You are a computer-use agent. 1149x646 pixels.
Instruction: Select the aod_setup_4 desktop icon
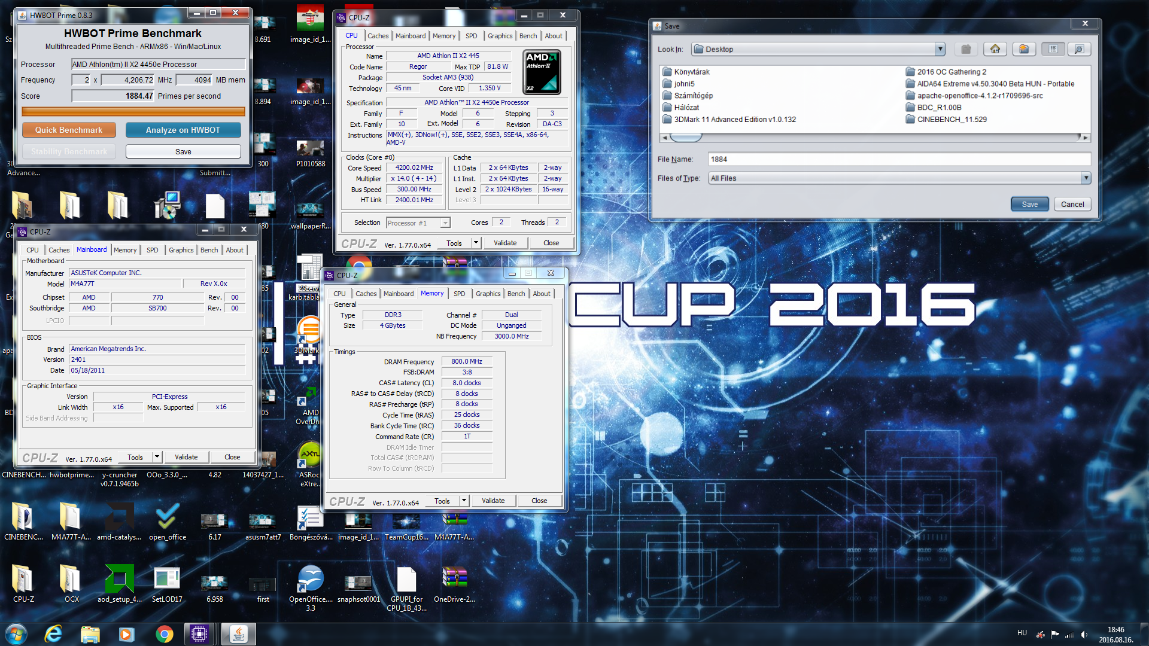click(119, 583)
